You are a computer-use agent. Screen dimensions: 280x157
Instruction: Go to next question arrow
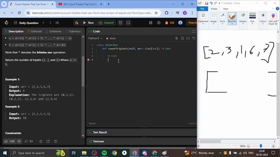pos(50,23)
